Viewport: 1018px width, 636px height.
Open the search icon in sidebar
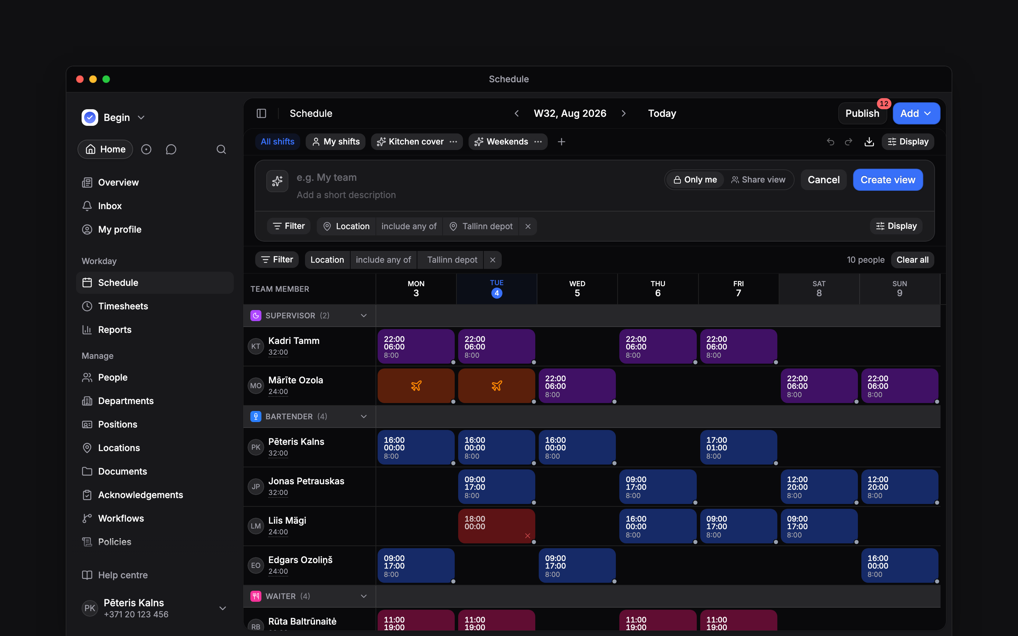221,149
